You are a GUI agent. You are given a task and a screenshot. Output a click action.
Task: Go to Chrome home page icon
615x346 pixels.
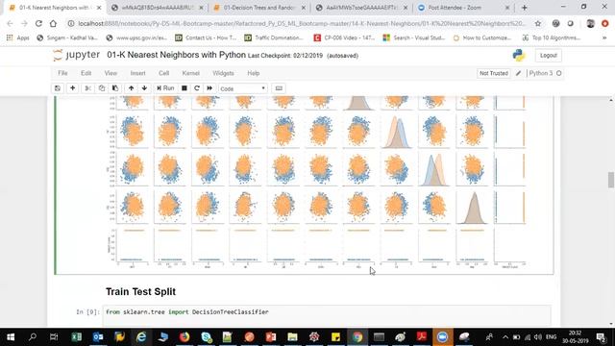53,23
